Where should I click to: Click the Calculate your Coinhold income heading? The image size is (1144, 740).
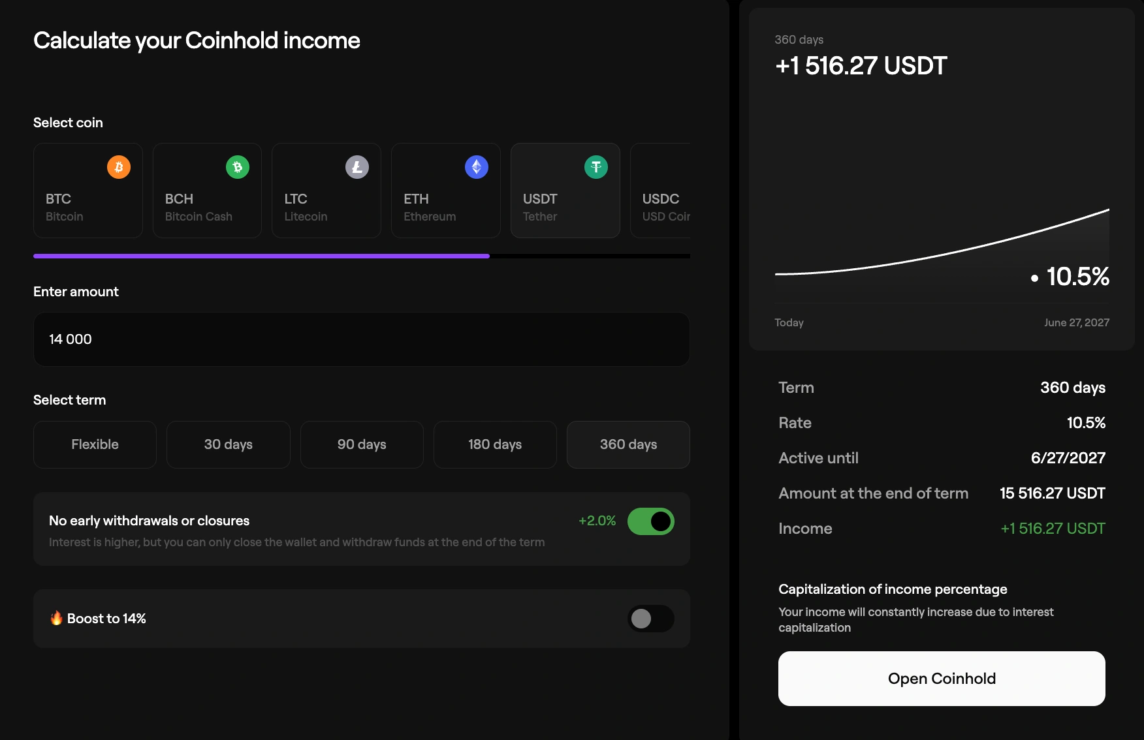pyautogui.click(x=197, y=40)
